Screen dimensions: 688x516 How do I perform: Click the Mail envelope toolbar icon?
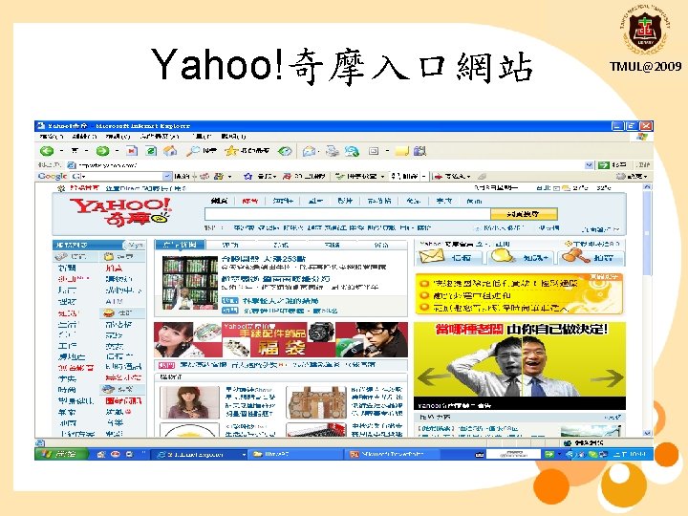click(309, 151)
